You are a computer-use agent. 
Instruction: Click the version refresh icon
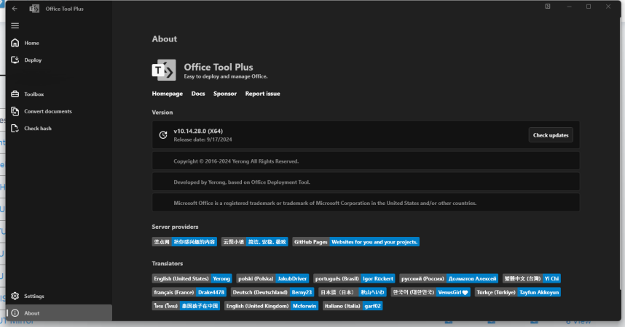tap(163, 135)
